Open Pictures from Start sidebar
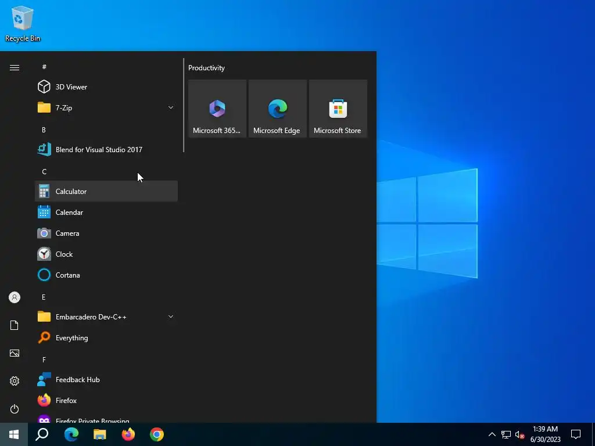This screenshot has width=595, height=446. click(15, 353)
